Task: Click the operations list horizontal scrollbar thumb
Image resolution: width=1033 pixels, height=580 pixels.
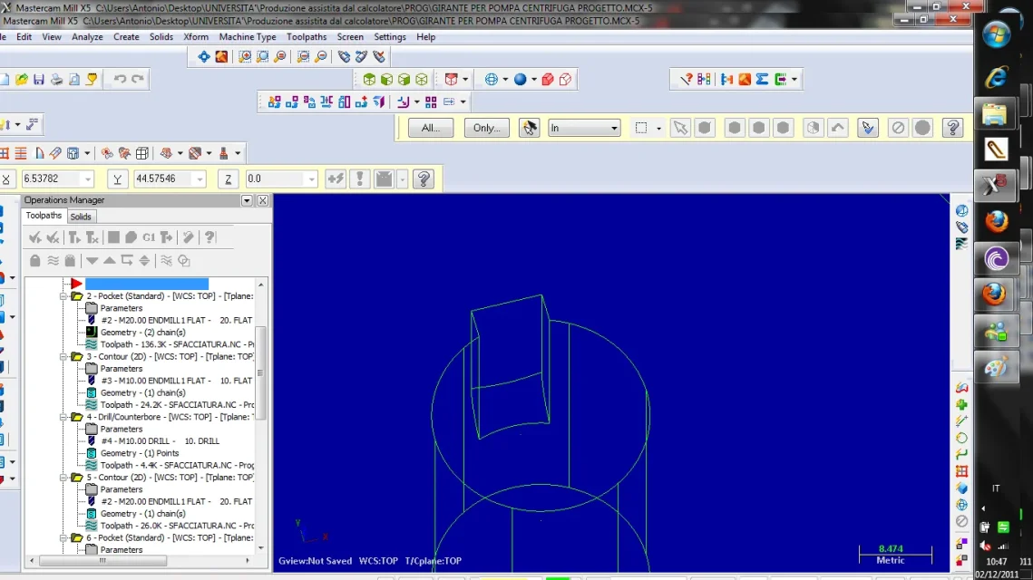Action: 102,561
